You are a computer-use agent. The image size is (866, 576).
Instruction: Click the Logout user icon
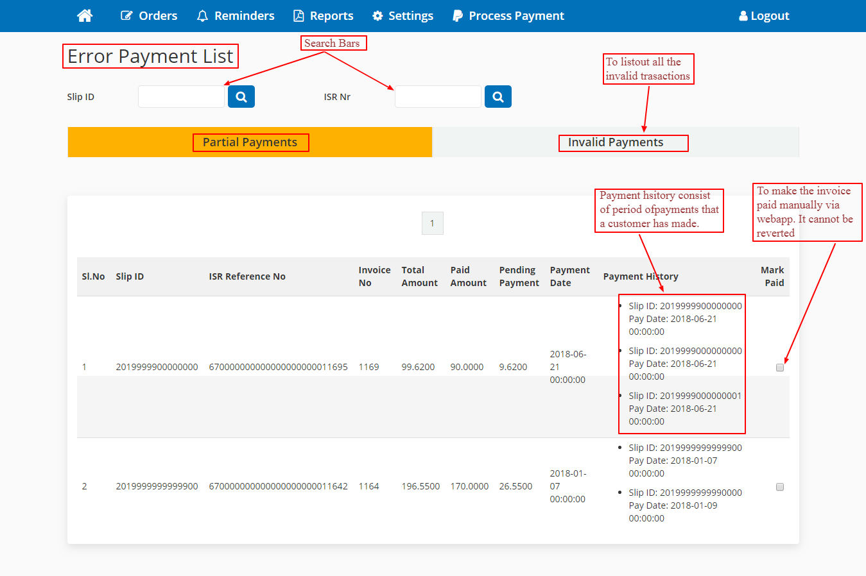[x=743, y=16]
